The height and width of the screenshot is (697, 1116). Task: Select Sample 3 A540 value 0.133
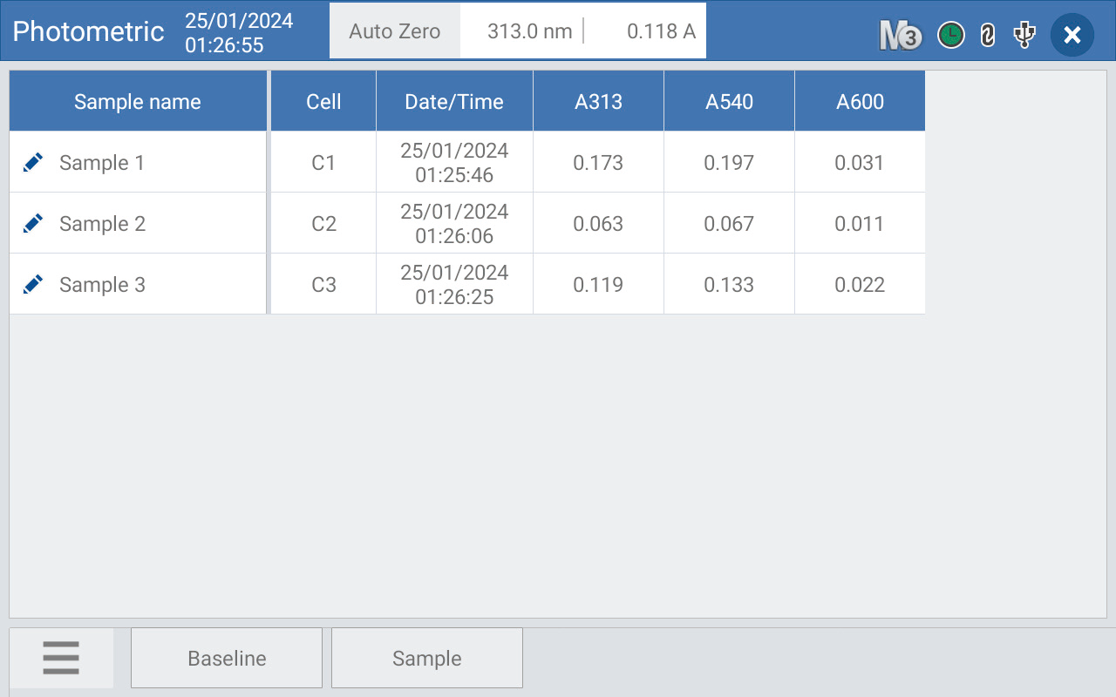729,284
